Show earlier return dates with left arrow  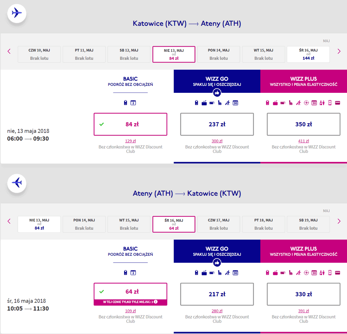9,221
